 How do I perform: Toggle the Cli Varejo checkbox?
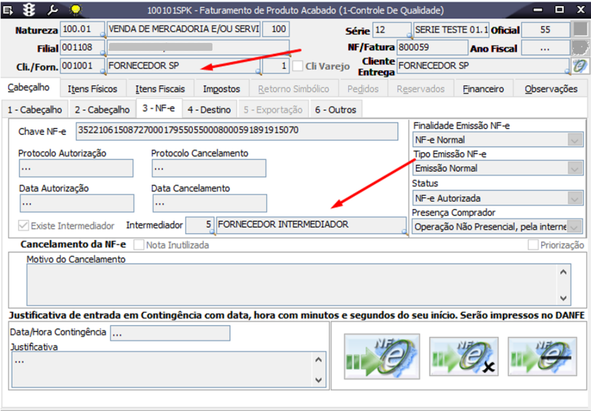[x=298, y=66]
